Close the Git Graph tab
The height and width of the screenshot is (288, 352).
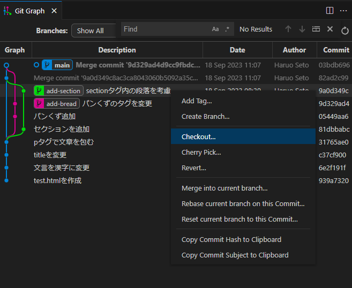coord(54,11)
